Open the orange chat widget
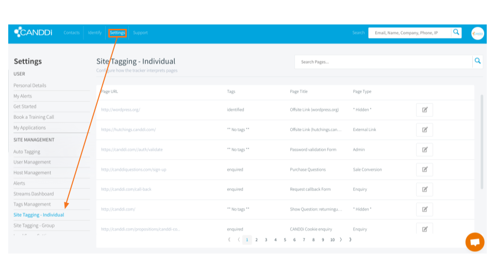Image resolution: width=495 pixels, height=278 pixels. coord(475,242)
